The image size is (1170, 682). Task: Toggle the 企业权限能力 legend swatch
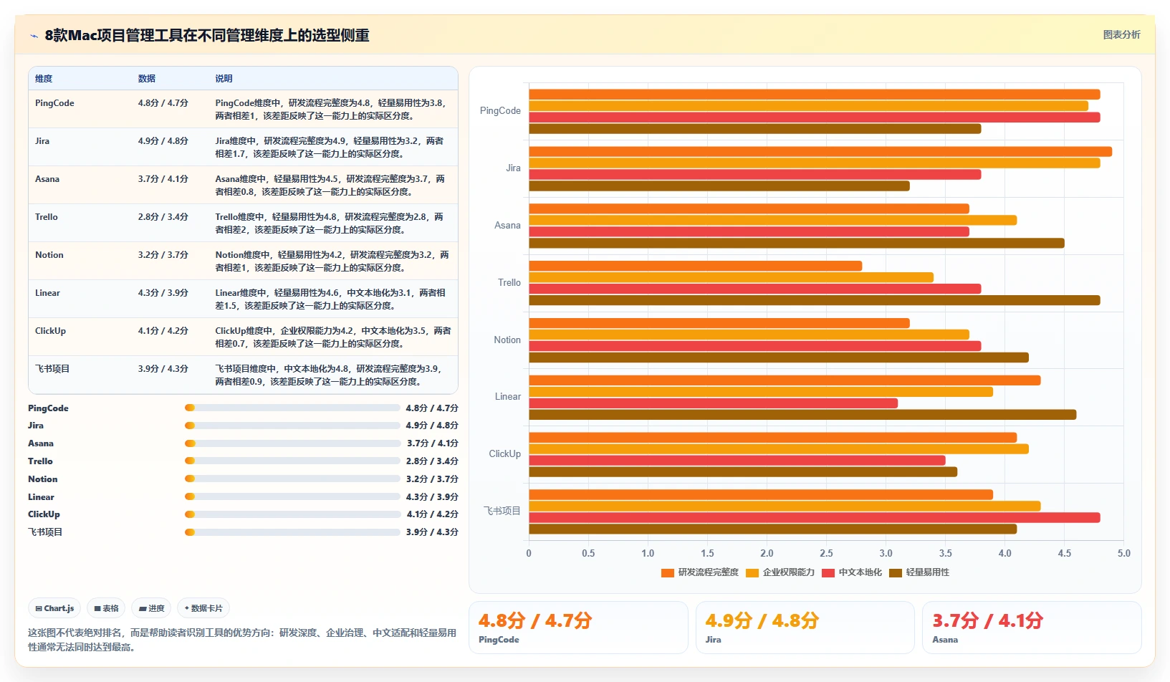[752, 572]
